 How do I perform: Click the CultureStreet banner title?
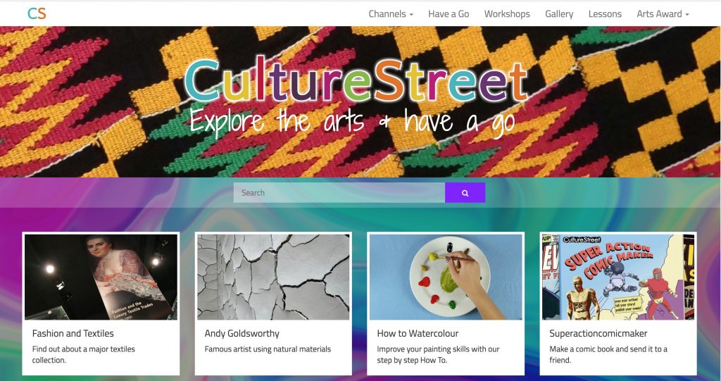[356, 81]
